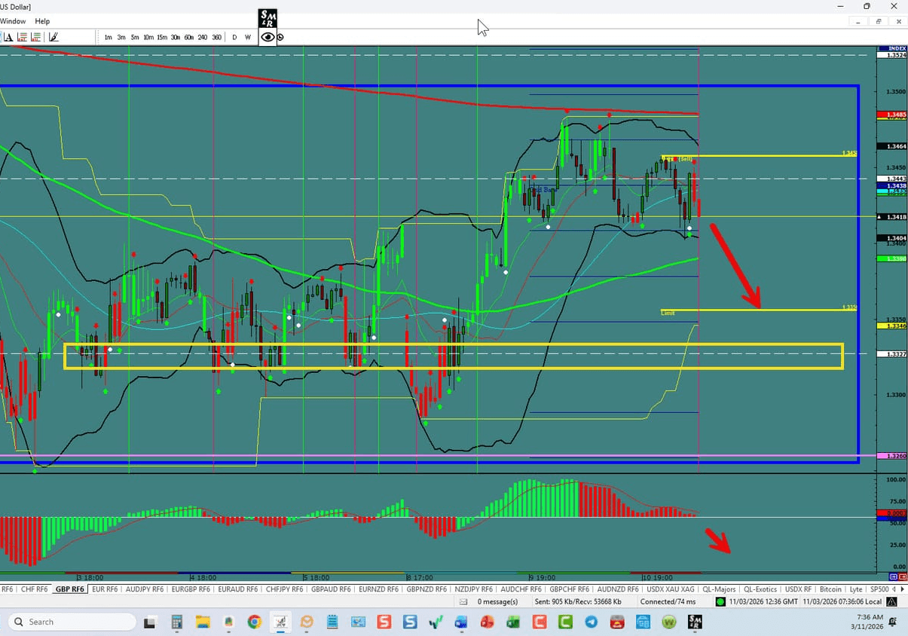908x636 pixels.
Task: Select the line drawing tool on the toolbar
Action: [x=53, y=36]
